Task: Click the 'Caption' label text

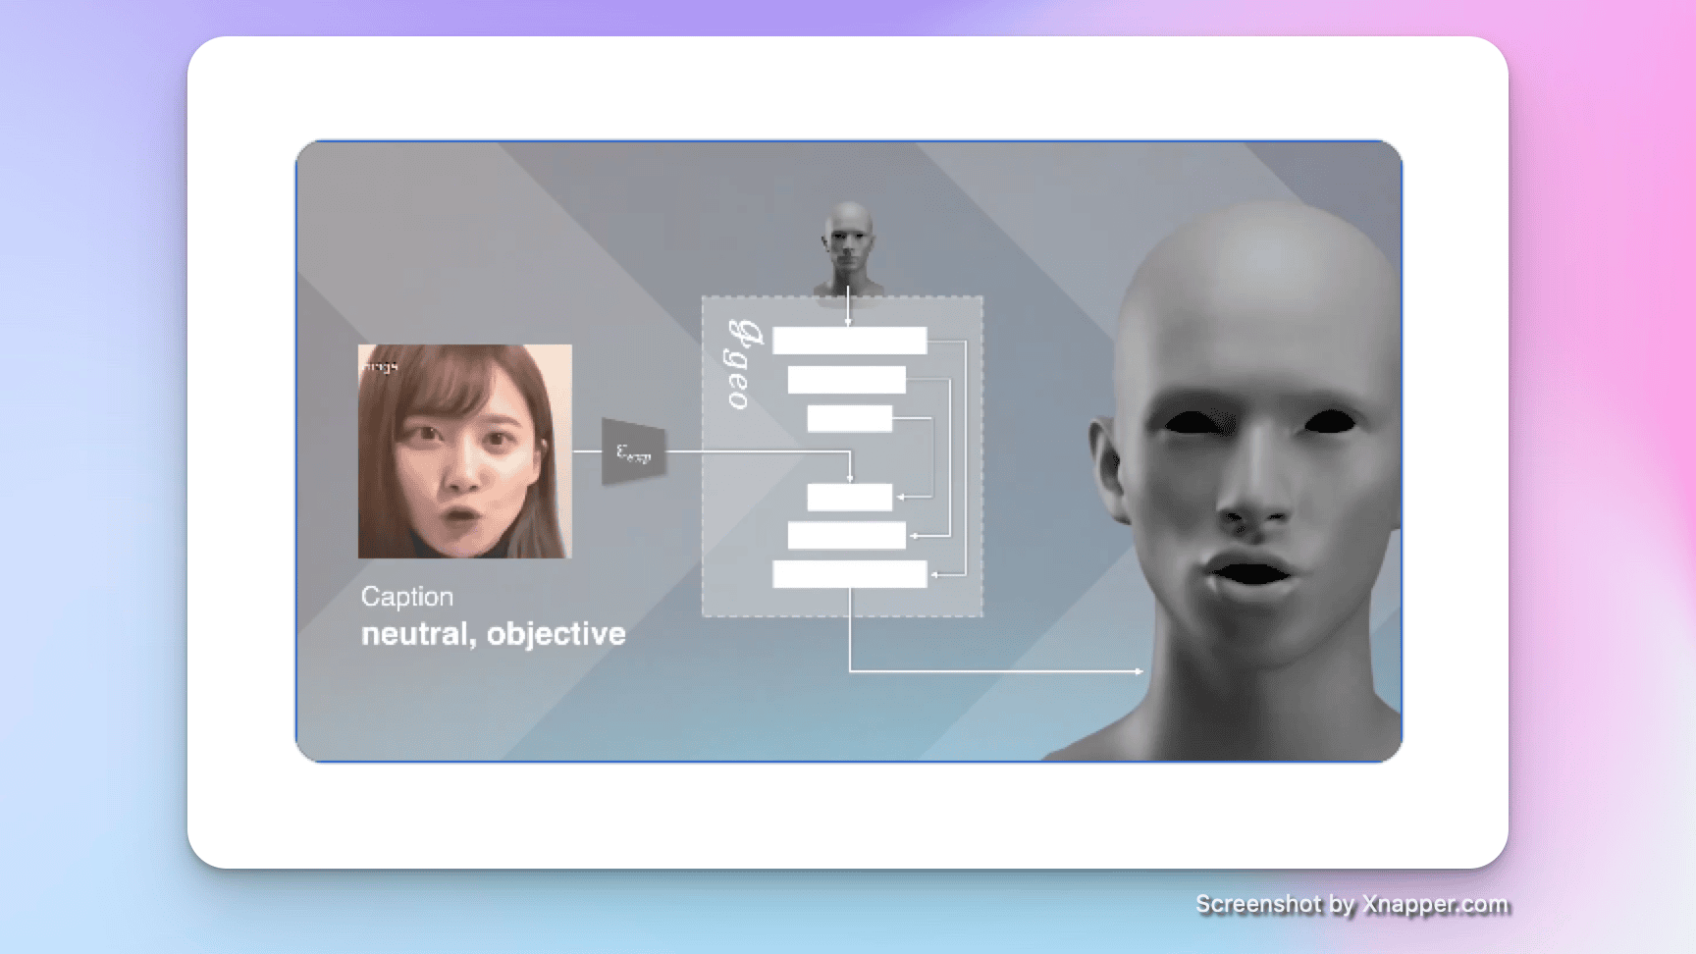Action: coord(406,597)
